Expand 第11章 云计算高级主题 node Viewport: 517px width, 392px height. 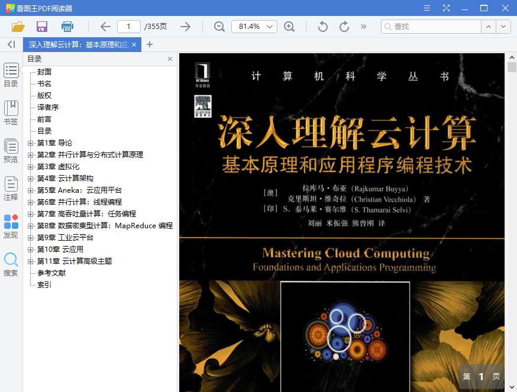point(30,261)
